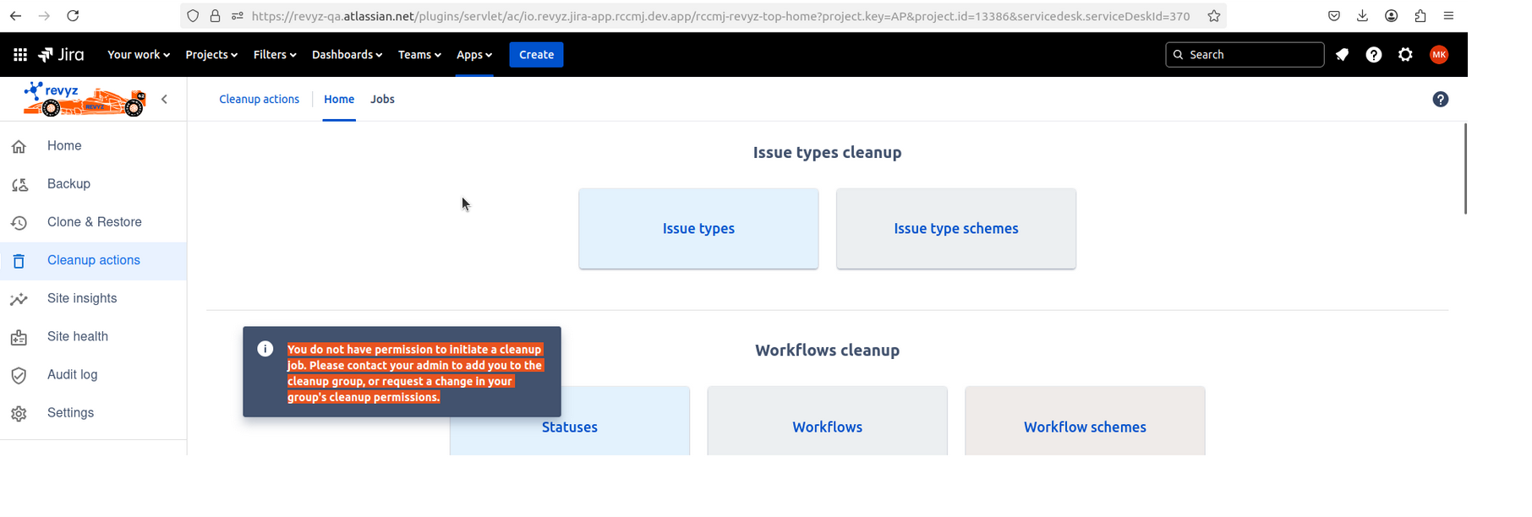
Task: Bookmark this page with star icon
Action: [1214, 16]
